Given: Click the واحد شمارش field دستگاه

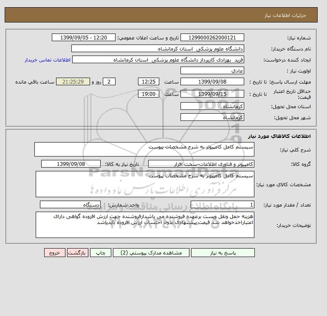Looking at the screenshot, I should click(70, 204).
